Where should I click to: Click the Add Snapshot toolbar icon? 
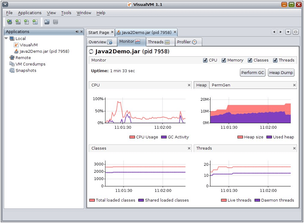tap(35, 22)
